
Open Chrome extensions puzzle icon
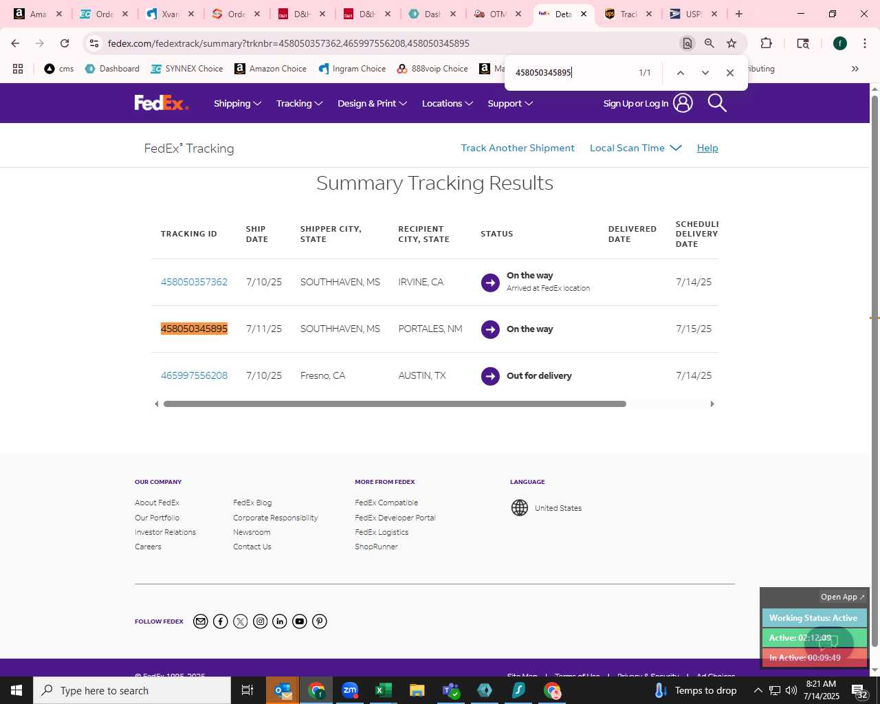pyautogui.click(x=766, y=43)
